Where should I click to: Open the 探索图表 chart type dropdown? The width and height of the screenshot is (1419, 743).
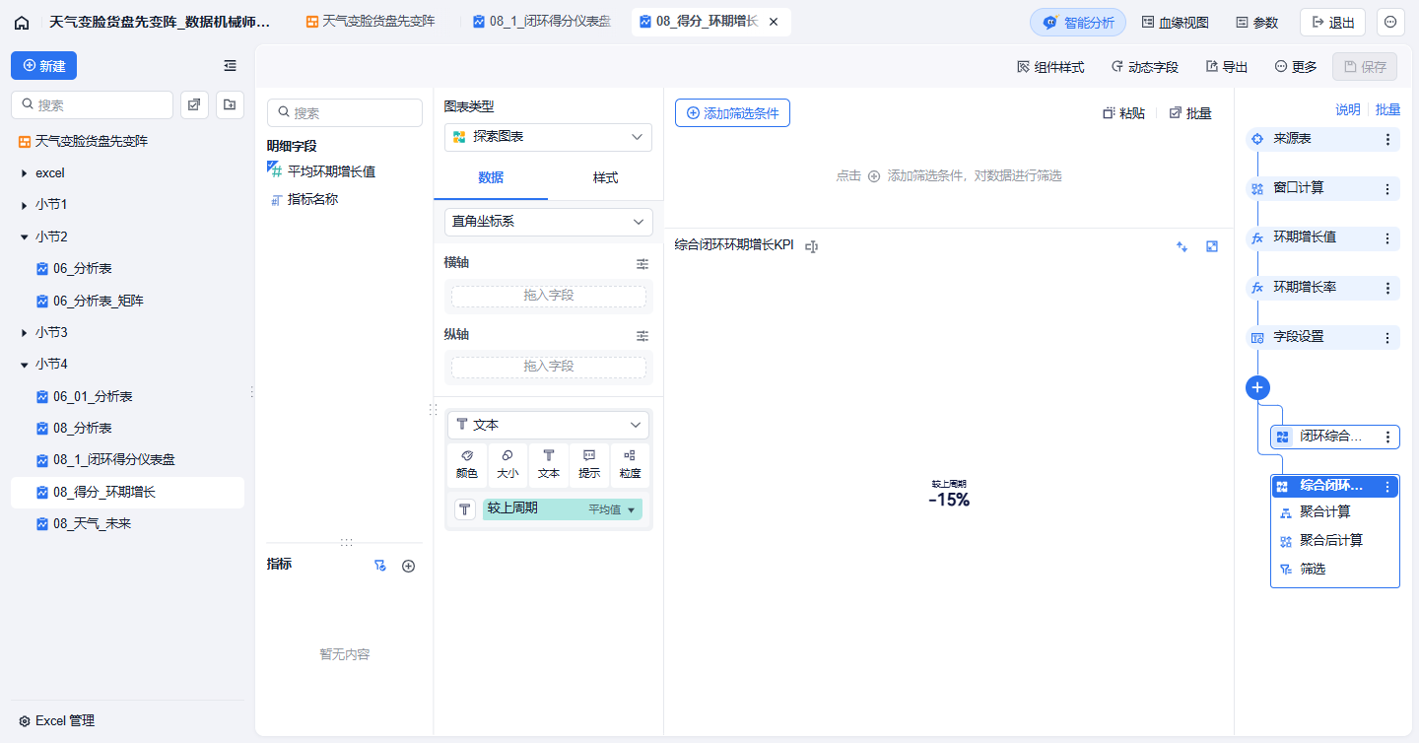[548, 137]
